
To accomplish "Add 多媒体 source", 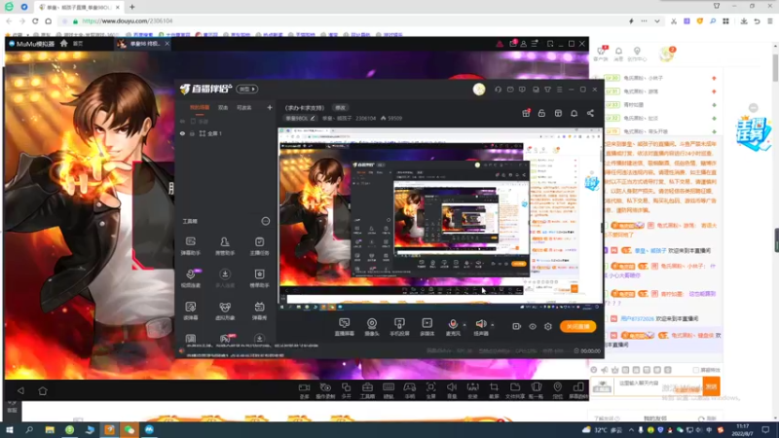I will pos(427,327).
